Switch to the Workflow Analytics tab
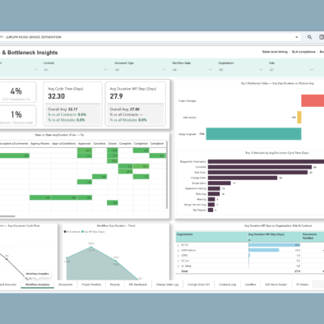The width and height of the screenshot is (324, 324). (x=38, y=285)
